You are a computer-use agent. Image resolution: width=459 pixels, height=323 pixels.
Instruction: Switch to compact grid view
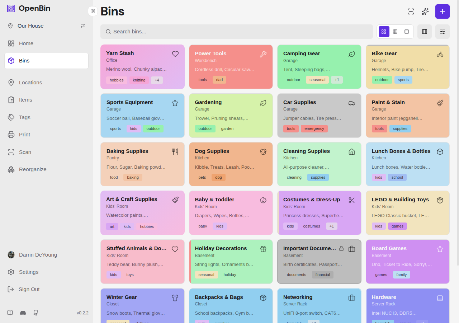click(x=395, y=32)
